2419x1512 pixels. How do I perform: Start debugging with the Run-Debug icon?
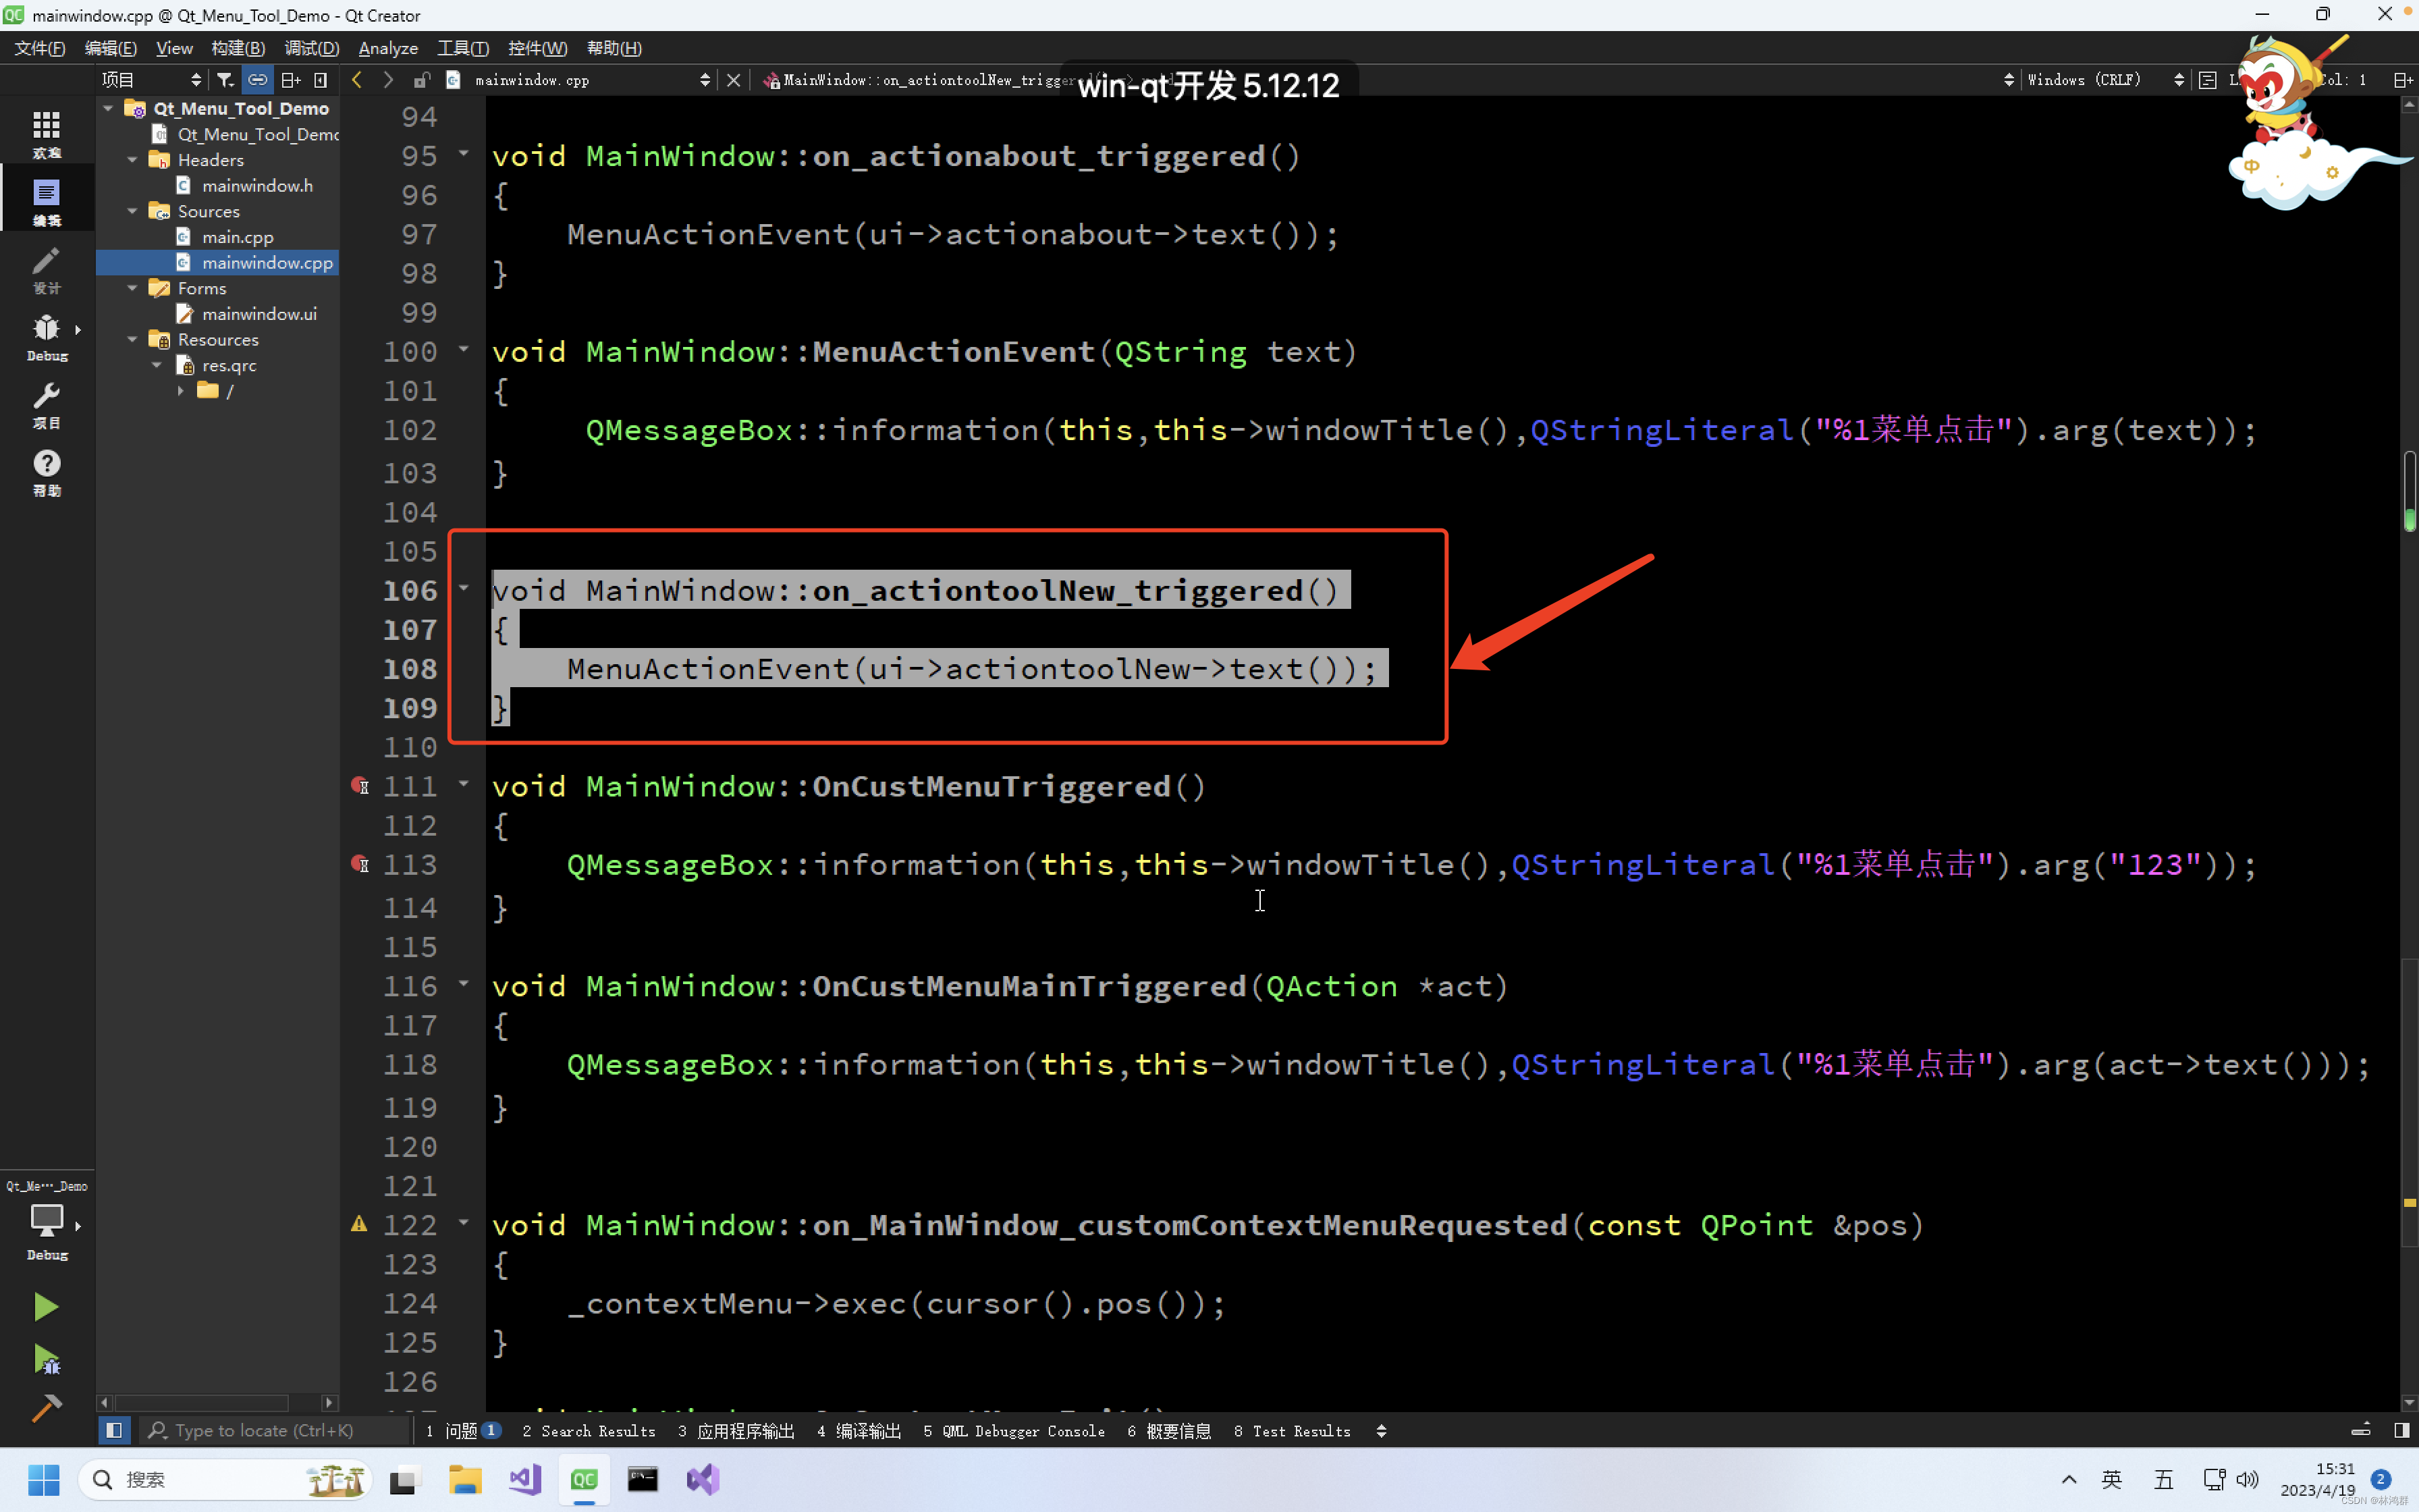click(x=46, y=1358)
